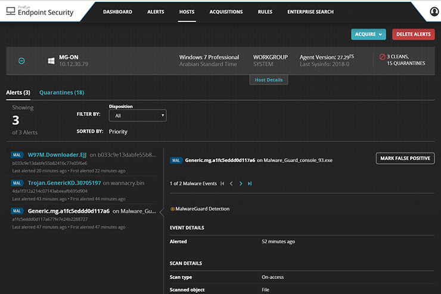This screenshot has width=441, height=294.
Task: Click the quarantine status icon
Action: [382, 57]
